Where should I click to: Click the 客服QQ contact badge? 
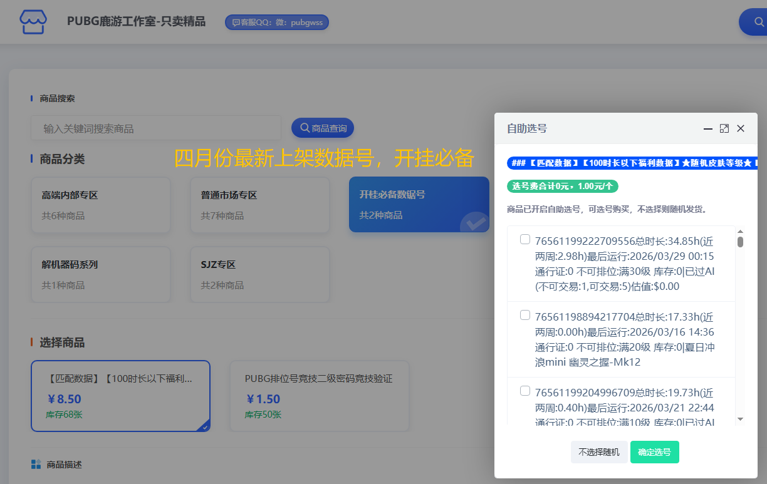(x=277, y=22)
